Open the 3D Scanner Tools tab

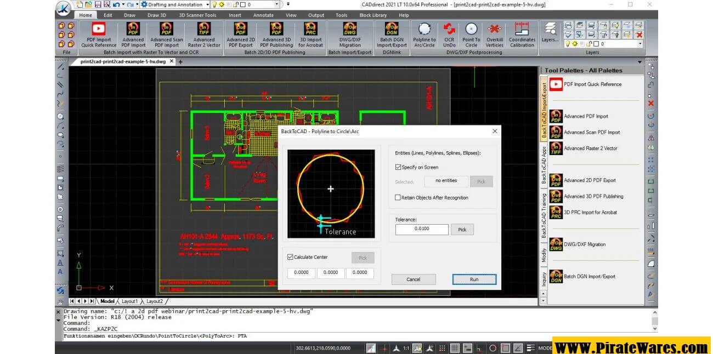(197, 15)
